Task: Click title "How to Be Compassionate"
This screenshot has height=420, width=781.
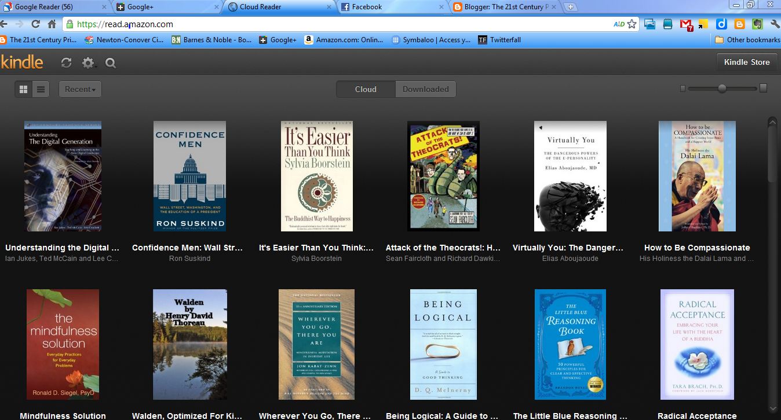Action: (x=697, y=248)
